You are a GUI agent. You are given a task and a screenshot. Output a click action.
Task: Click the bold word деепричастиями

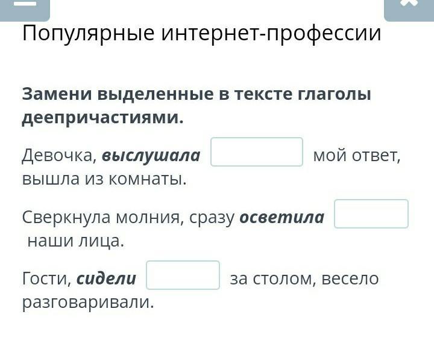pyautogui.click(x=102, y=118)
